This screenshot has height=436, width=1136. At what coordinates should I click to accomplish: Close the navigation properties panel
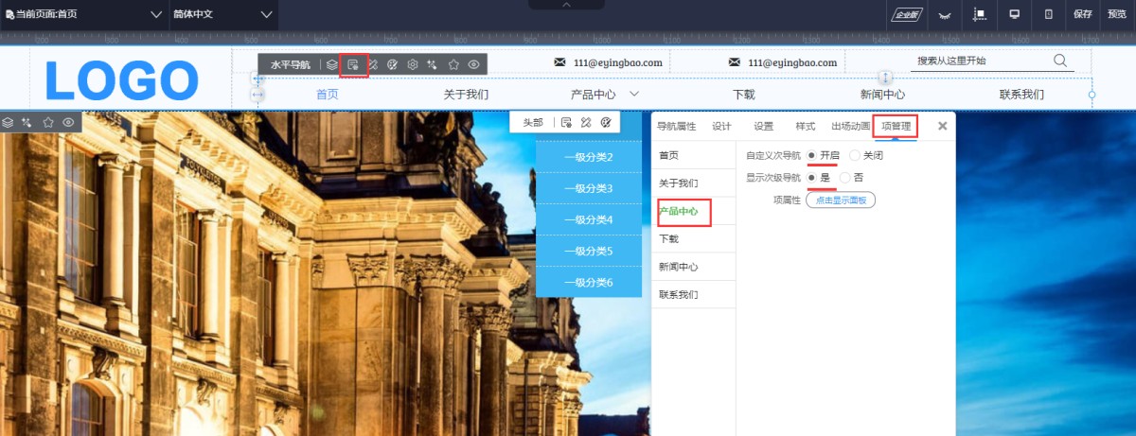942,126
